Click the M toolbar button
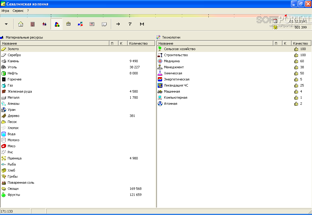 [x=142, y=24]
